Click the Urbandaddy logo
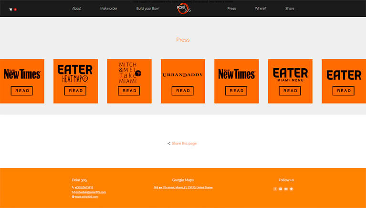The width and height of the screenshot is (366, 208). point(183,75)
